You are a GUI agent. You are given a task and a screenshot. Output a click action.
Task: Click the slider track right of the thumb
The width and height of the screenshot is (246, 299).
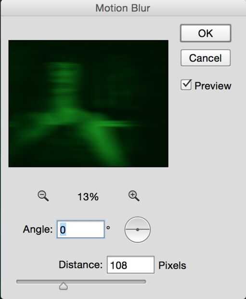107,282
